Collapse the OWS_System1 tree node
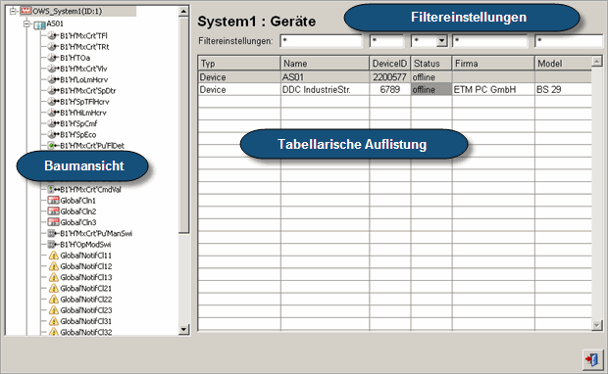Image resolution: width=608 pixels, height=374 pixels. (x=13, y=11)
